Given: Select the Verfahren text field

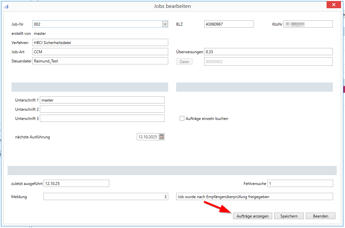Looking at the screenshot, I should tap(100, 42).
